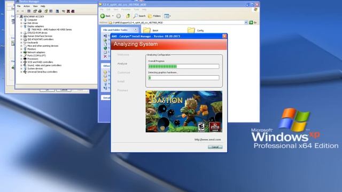Open View menu in Device Manager
Image resolution: width=342 pixels, height=192 pixels.
(35, 6)
